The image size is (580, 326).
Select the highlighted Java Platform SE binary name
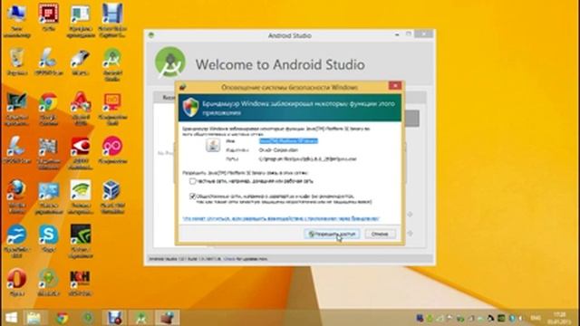tap(288, 141)
